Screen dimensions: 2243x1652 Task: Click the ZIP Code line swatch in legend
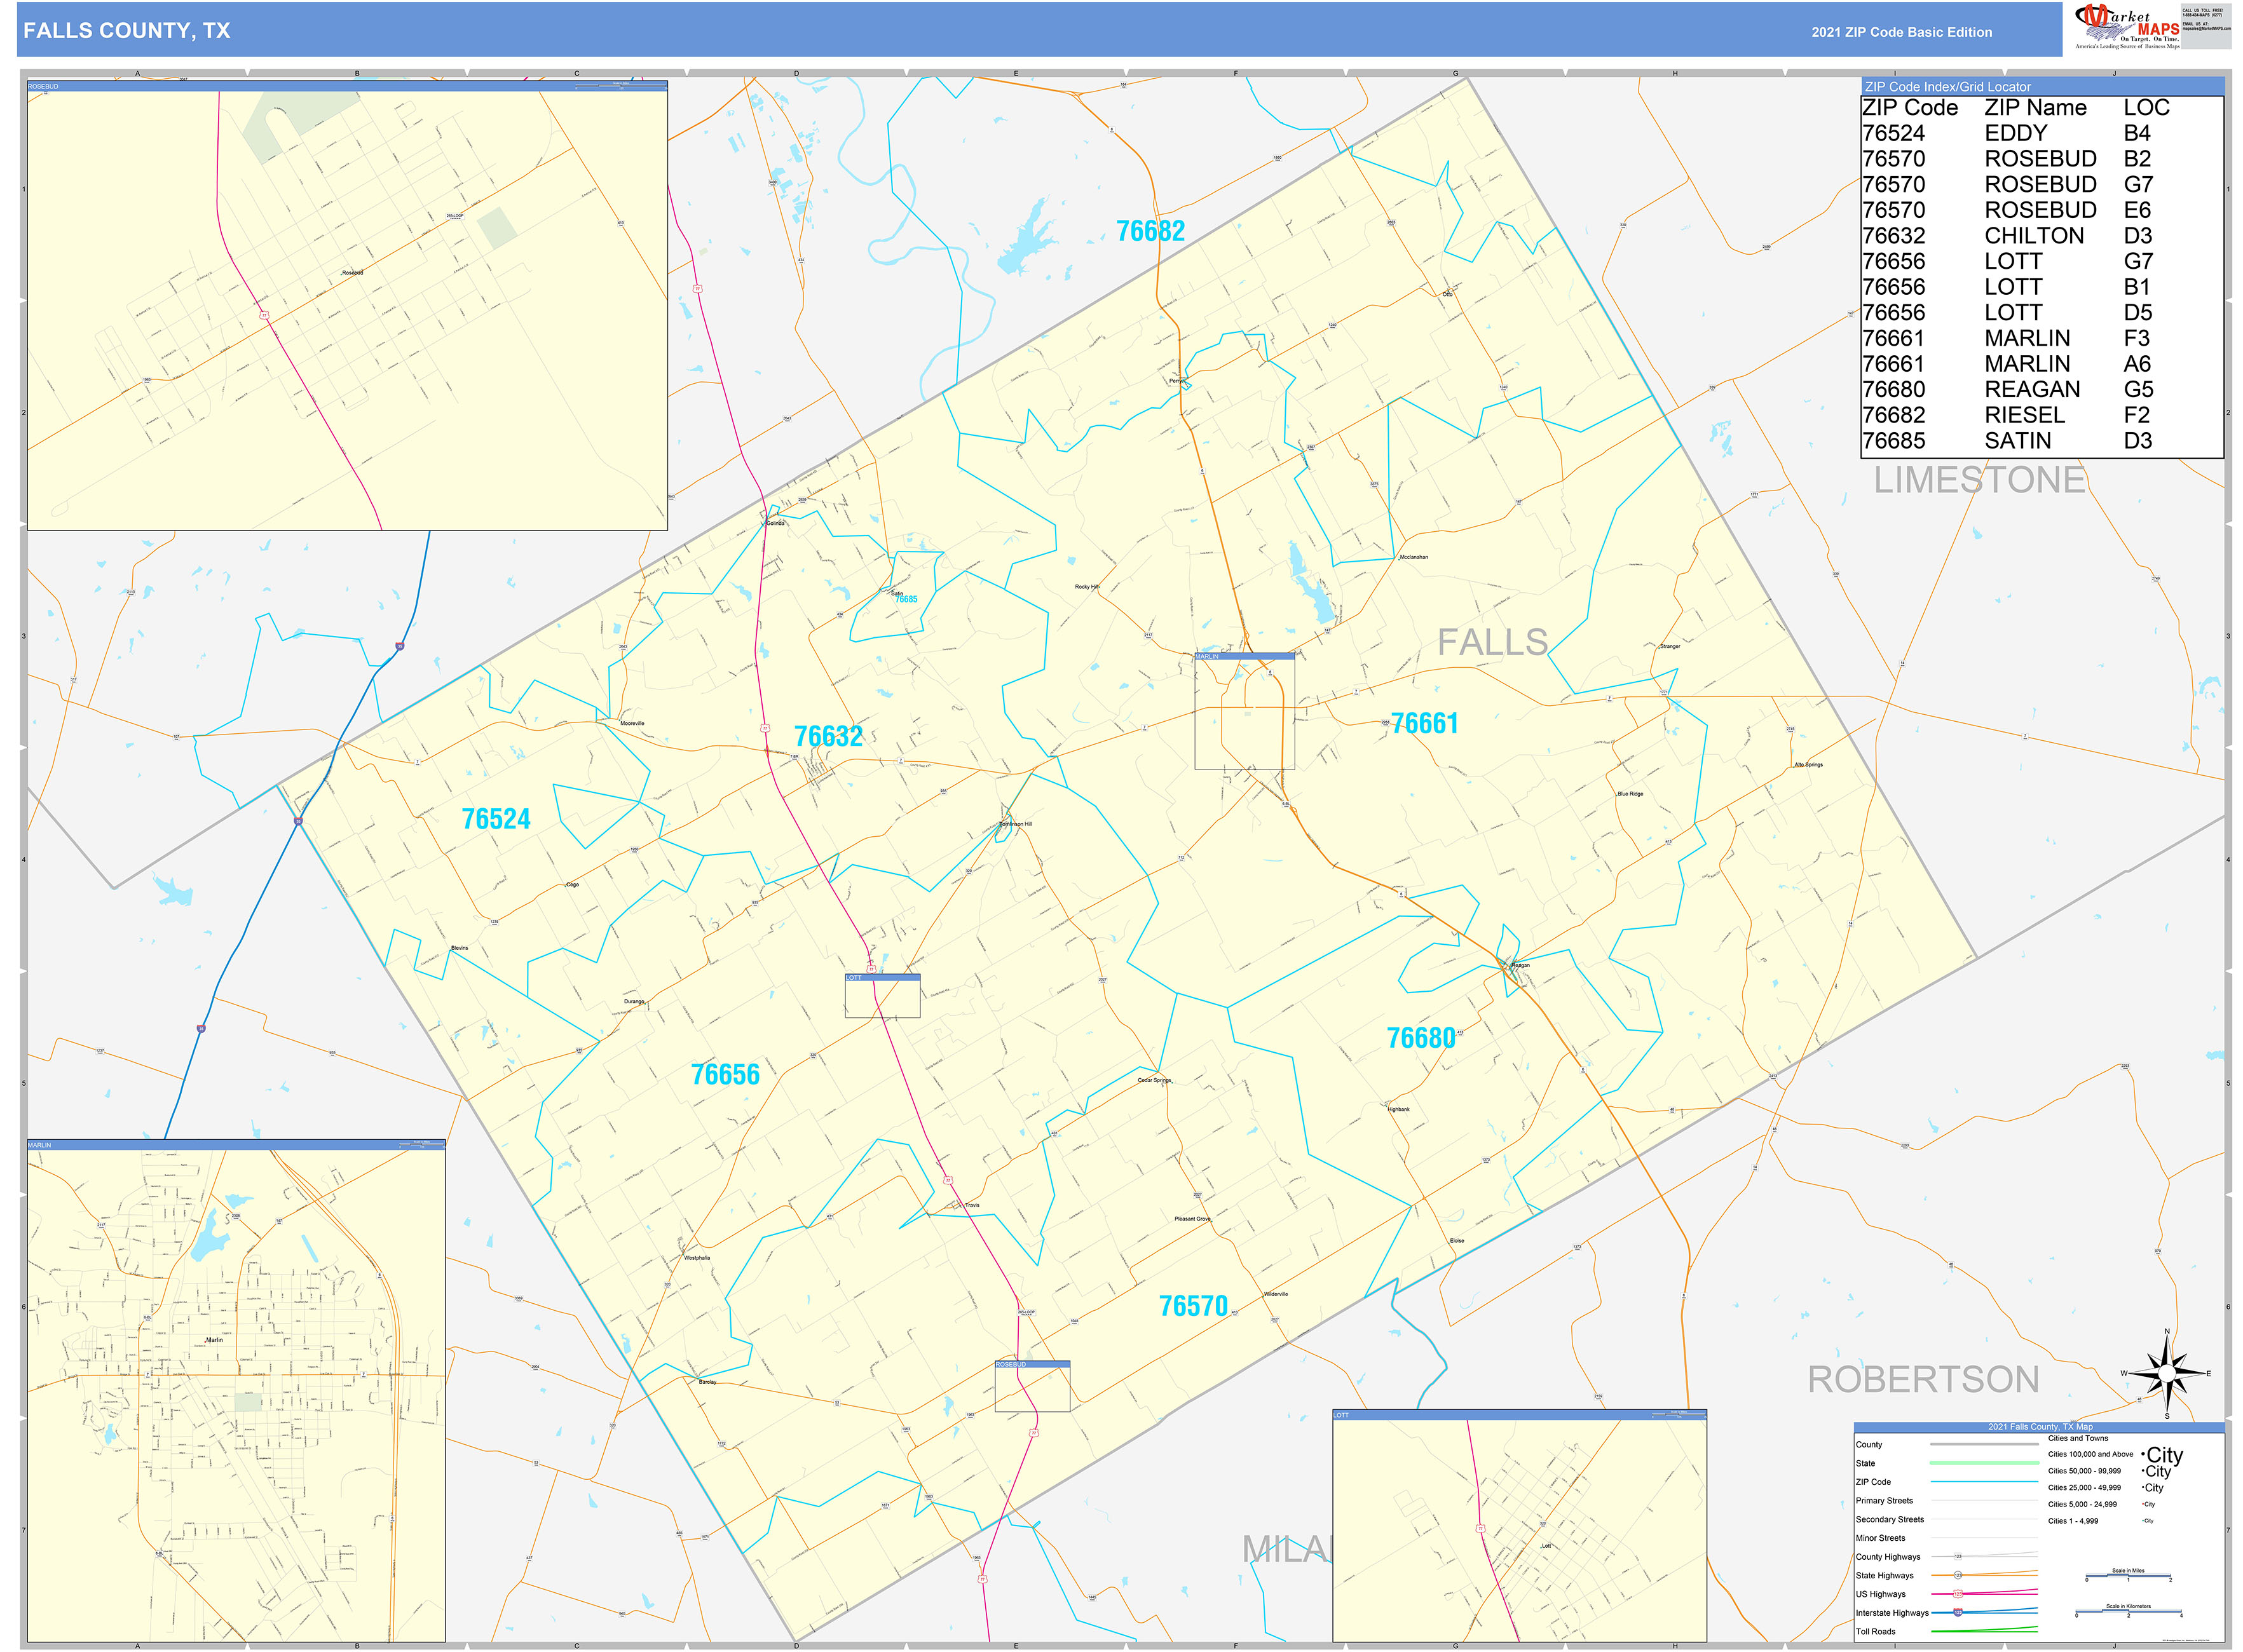(x=1984, y=1481)
